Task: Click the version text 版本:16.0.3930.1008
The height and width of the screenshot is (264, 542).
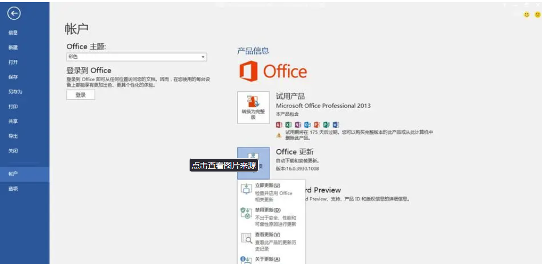Action: click(298, 168)
